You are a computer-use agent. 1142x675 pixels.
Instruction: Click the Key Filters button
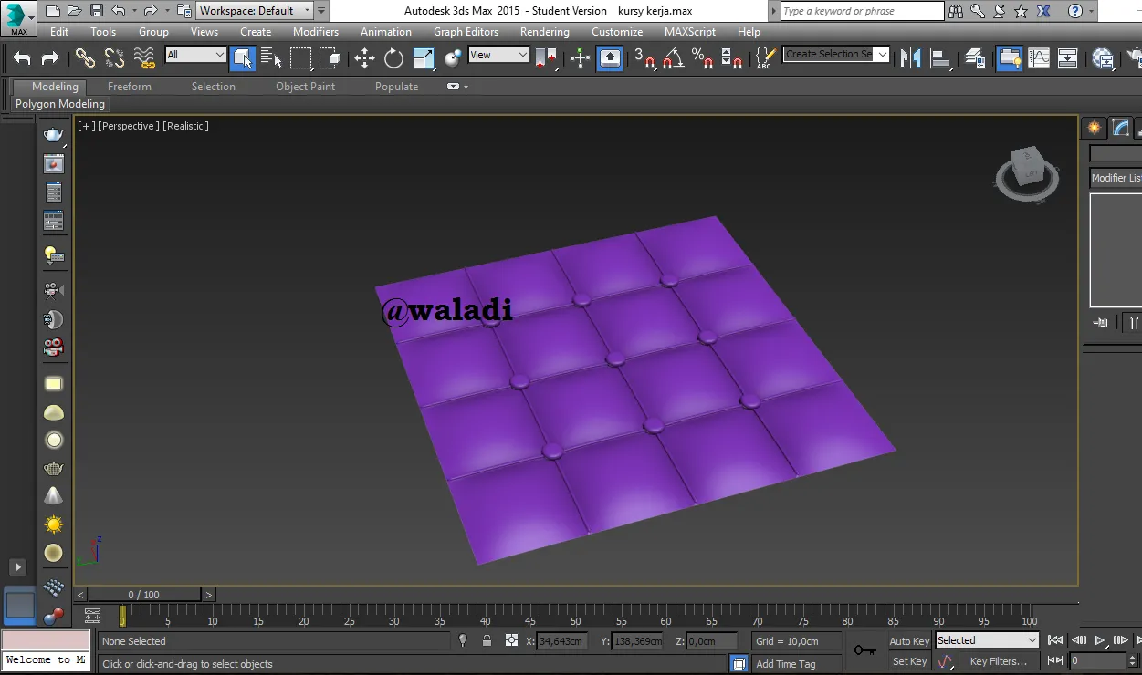tap(998, 661)
